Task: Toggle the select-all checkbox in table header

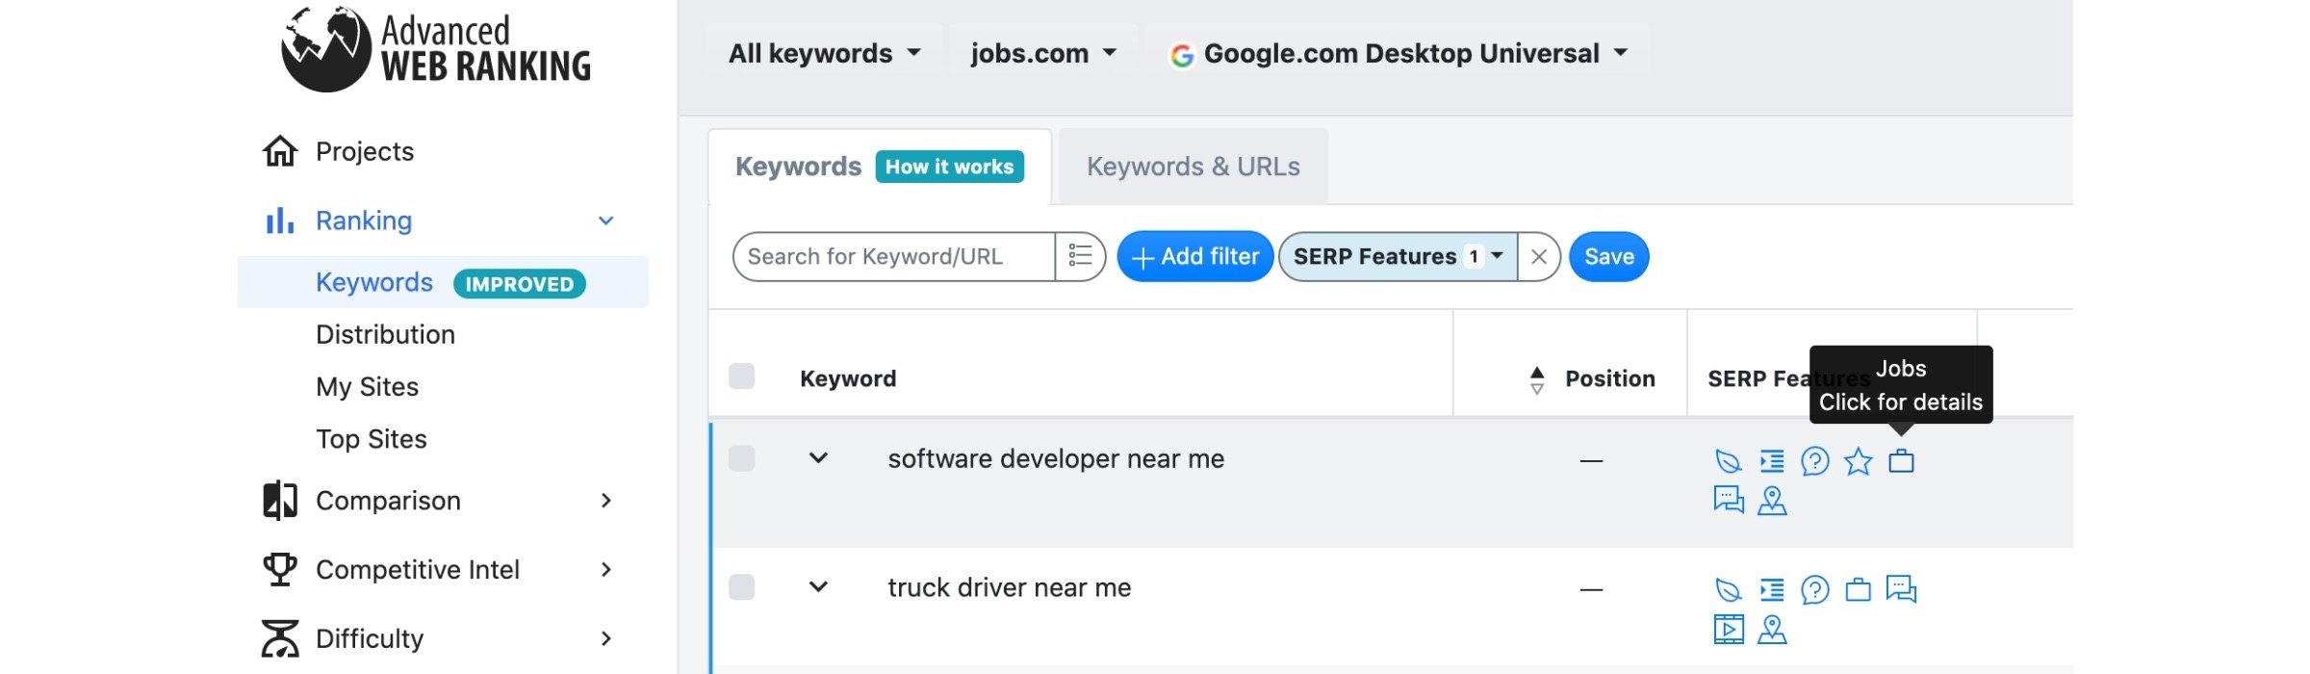Action: pos(742,376)
